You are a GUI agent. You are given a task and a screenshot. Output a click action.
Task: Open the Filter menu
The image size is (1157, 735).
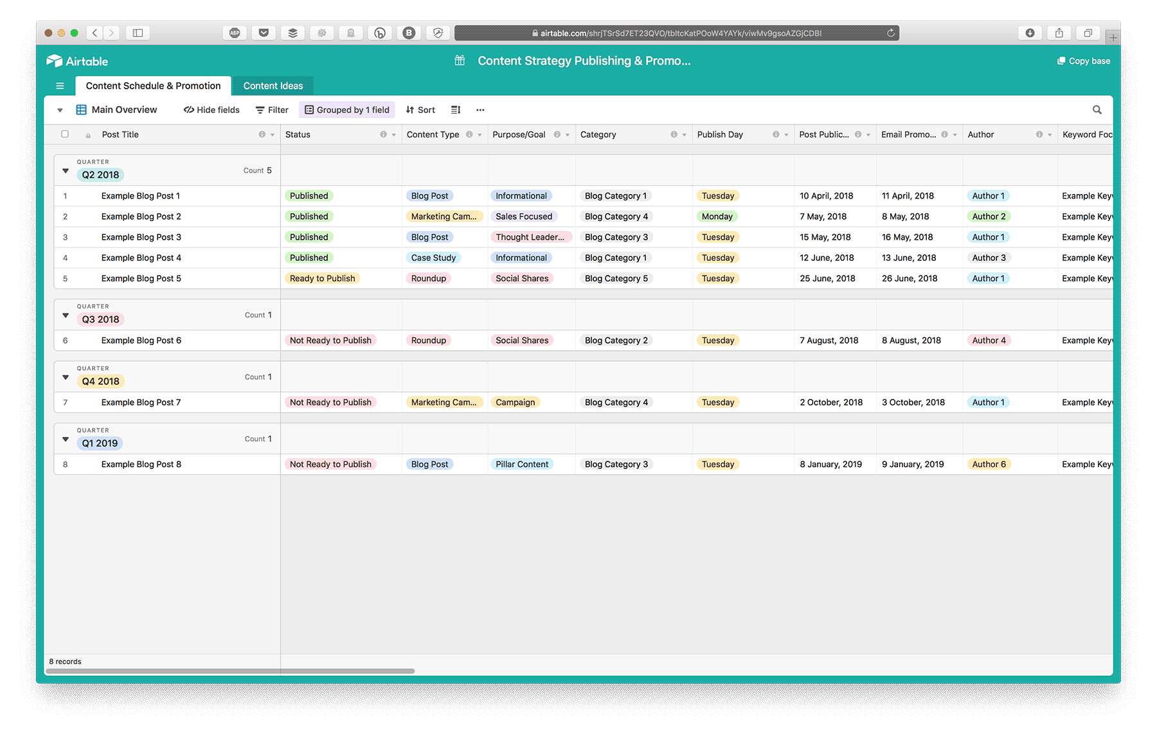point(272,110)
